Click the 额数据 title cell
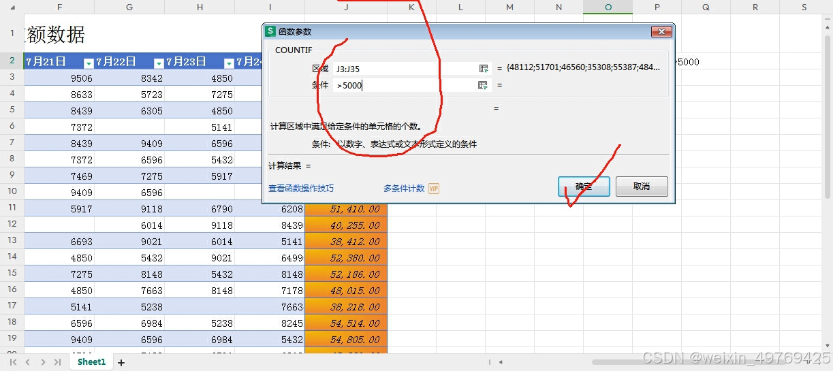The image size is (833, 371). tap(55, 34)
